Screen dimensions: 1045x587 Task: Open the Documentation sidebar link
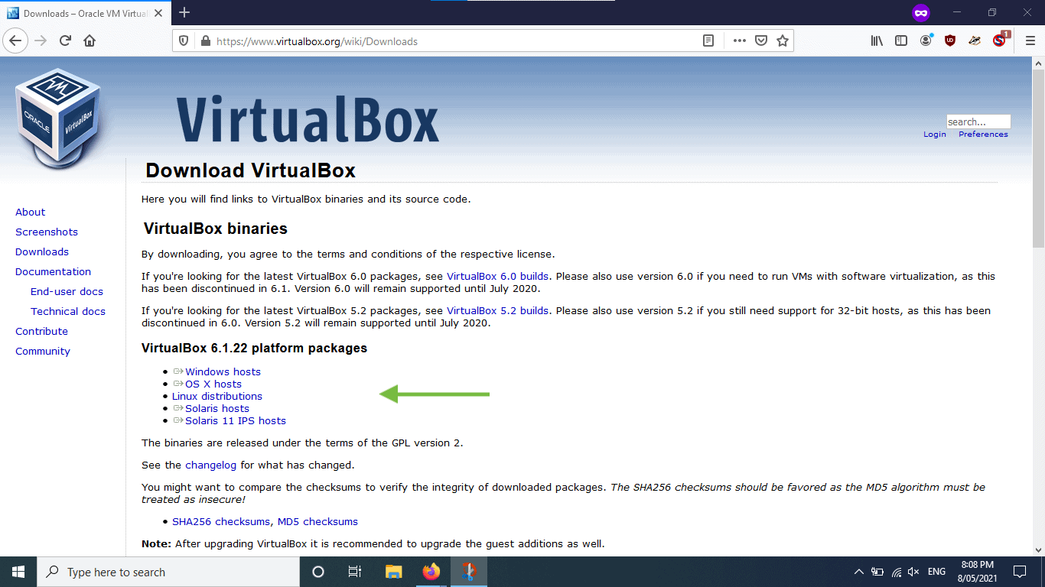[x=53, y=271]
